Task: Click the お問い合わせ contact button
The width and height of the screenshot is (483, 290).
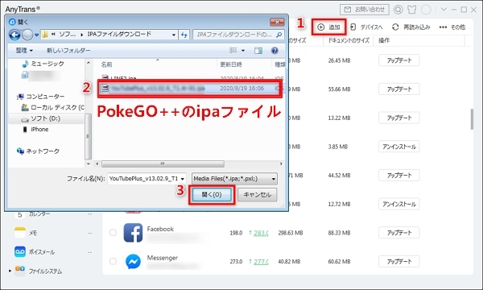Action: pos(365,10)
